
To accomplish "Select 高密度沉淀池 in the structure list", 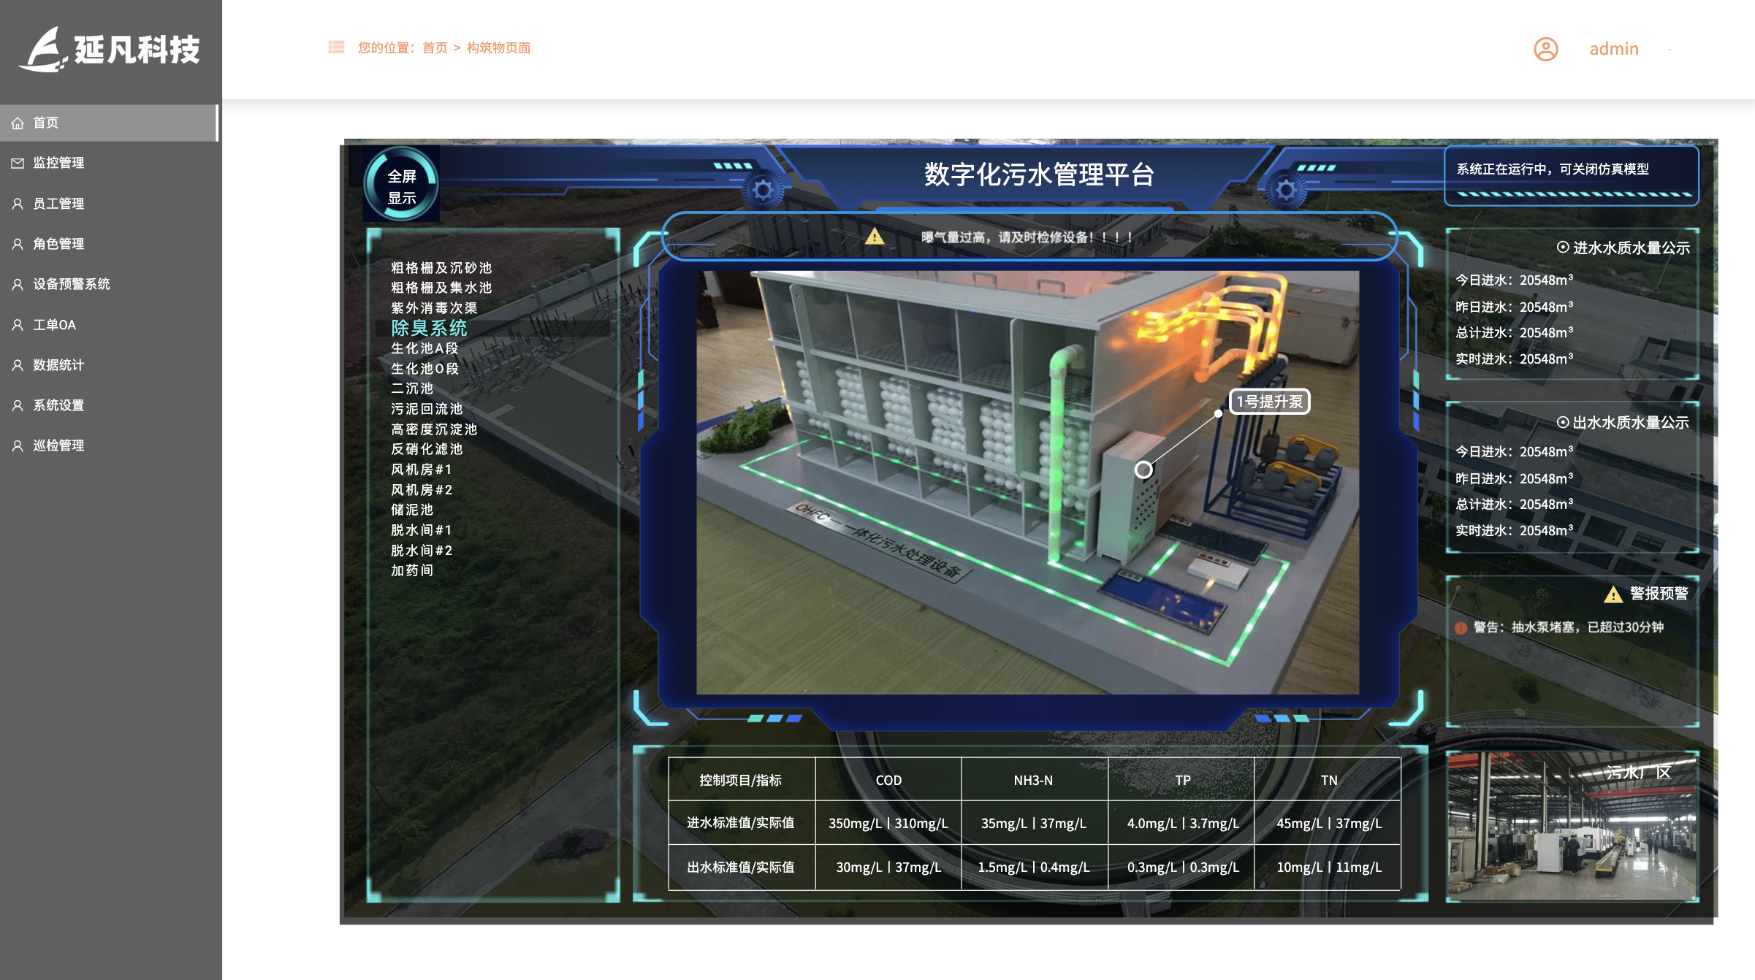I will pos(434,429).
